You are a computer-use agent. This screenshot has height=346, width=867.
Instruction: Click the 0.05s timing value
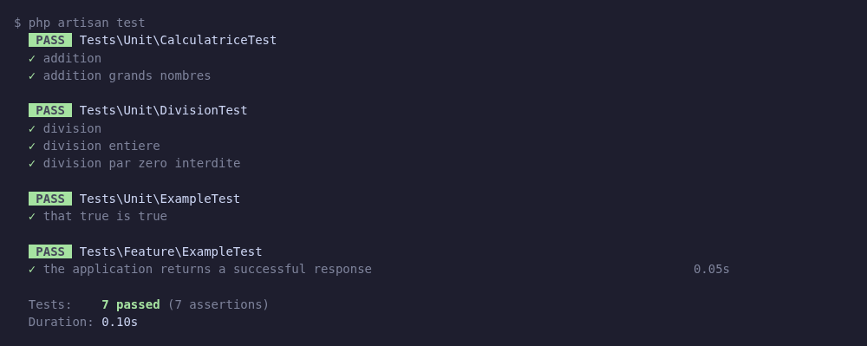tap(712, 270)
